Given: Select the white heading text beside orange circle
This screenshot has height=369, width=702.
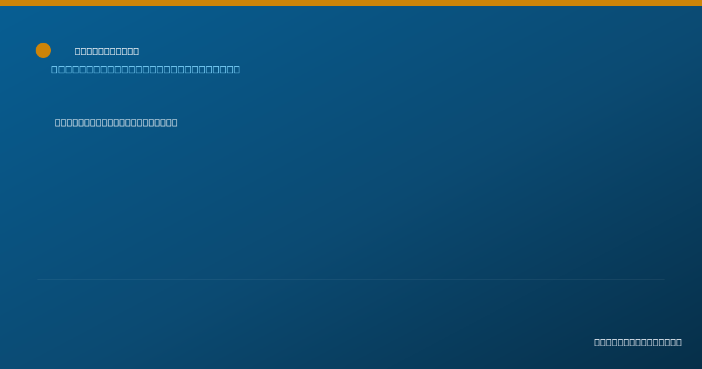Looking at the screenshot, I should 107,52.
